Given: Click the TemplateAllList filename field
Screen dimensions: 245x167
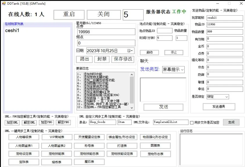Looking at the screenshot, I should [171, 122].
